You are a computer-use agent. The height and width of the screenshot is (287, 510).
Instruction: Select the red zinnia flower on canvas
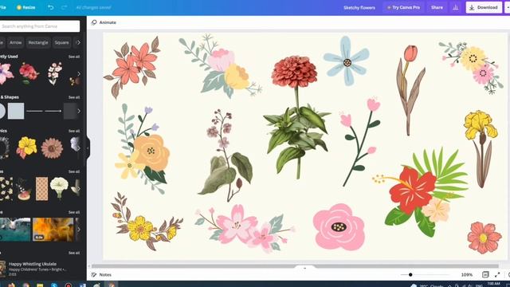(x=297, y=117)
